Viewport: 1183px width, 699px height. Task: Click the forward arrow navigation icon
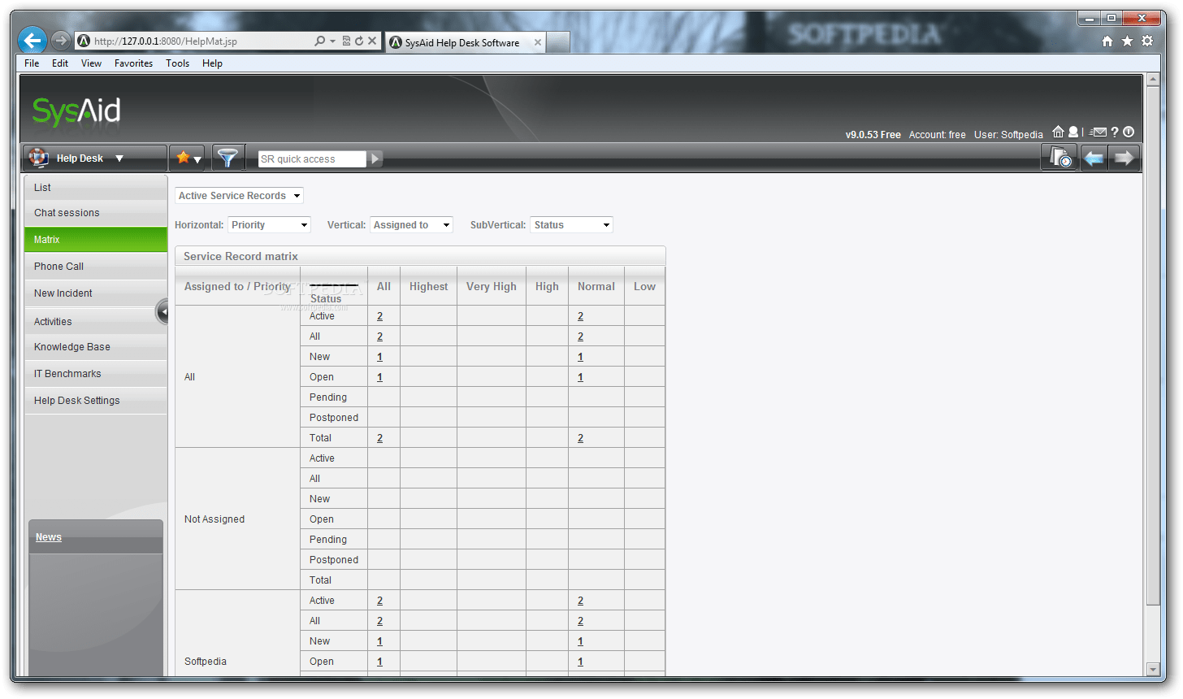point(1124,158)
